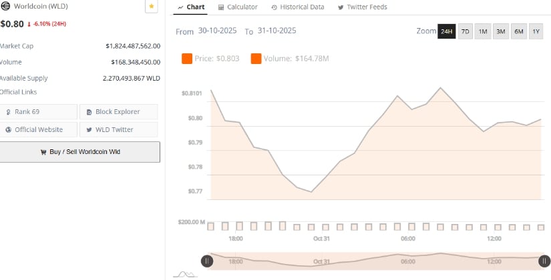Image resolution: width=551 pixels, height=280 pixels.
Task: Click the Rank 69 button
Action: pyautogui.click(x=38, y=111)
